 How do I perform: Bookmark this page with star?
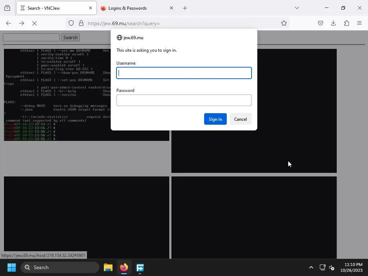coord(284,23)
